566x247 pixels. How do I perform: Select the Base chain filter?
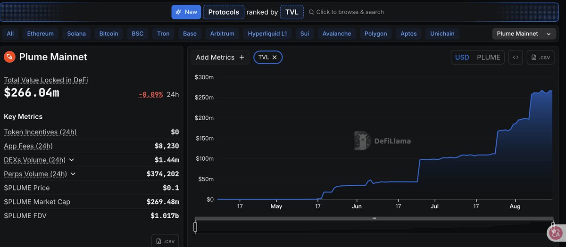click(x=190, y=33)
